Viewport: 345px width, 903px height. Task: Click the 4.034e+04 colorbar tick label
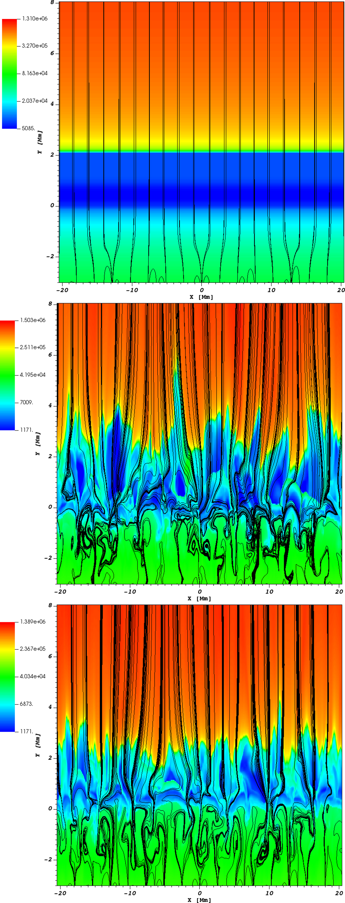[32, 676]
